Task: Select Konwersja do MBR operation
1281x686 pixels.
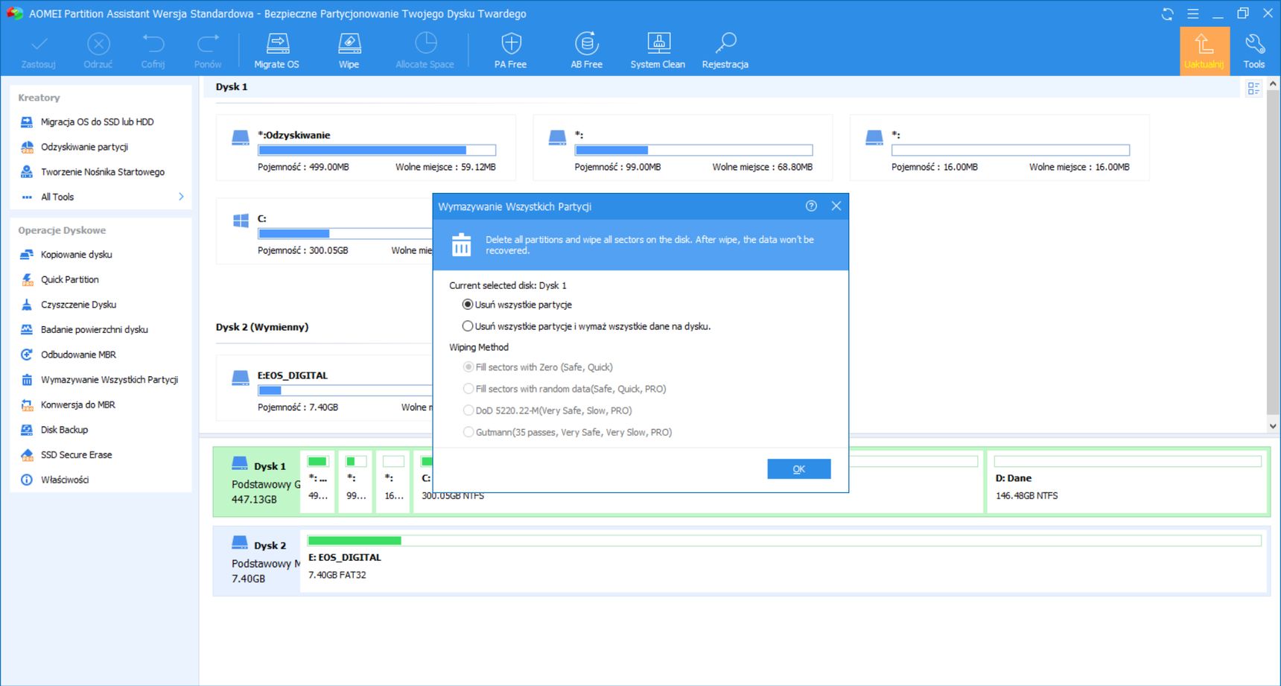Action: tap(77, 404)
